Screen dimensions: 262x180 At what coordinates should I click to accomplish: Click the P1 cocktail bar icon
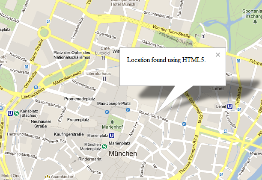203,36
